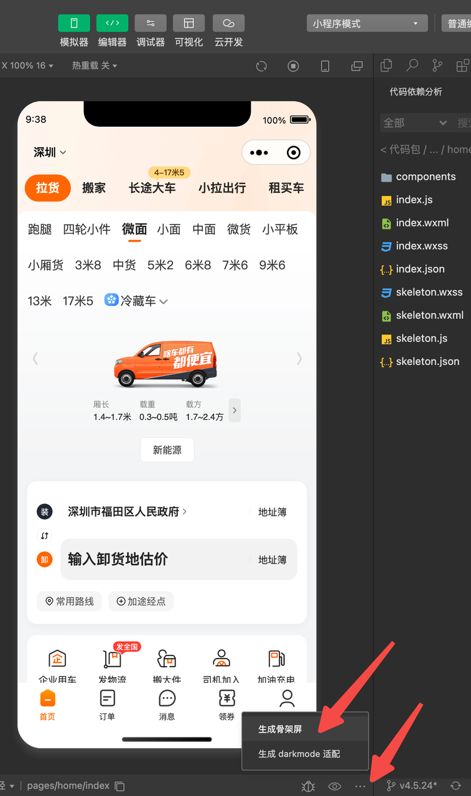Show the previous vehicle with left arrow
The width and height of the screenshot is (471, 796).
(35, 359)
